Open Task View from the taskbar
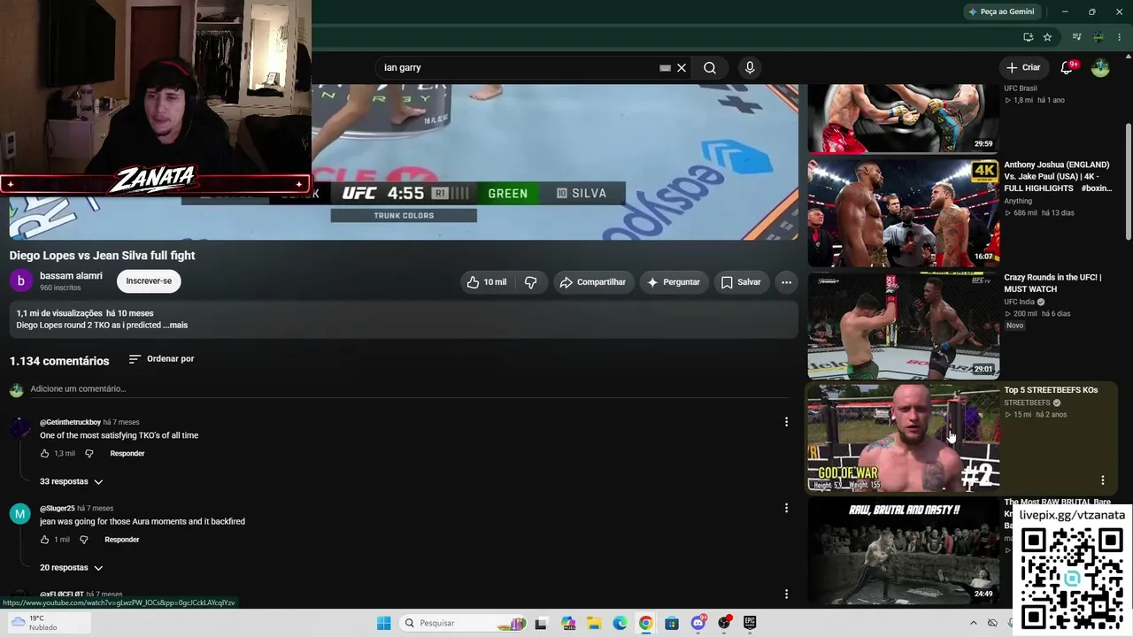The image size is (1133, 637). pos(541,623)
